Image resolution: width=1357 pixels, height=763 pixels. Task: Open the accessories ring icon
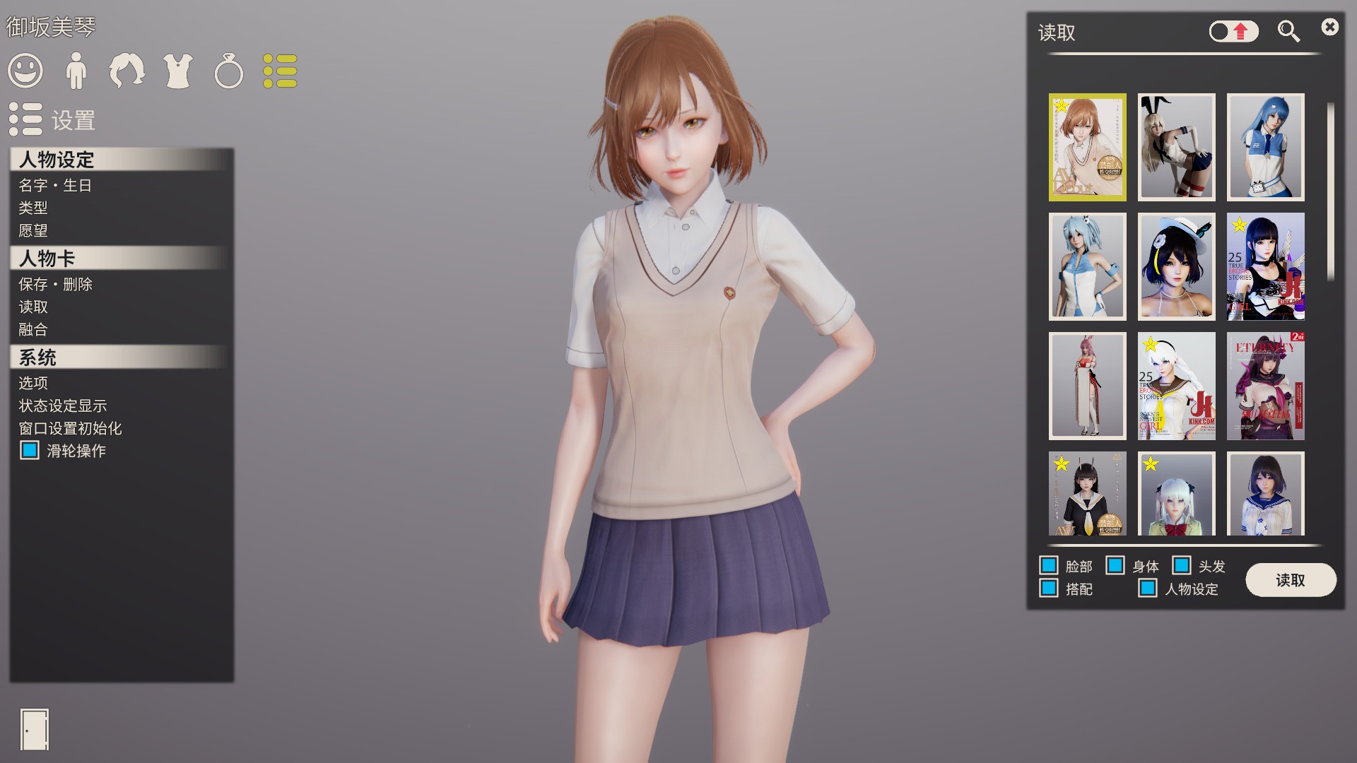[229, 71]
